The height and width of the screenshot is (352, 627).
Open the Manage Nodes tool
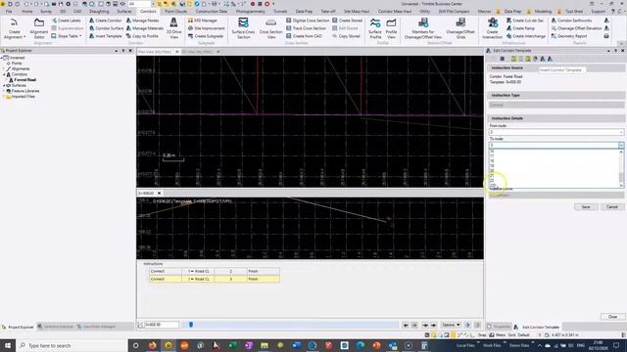point(142,21)
